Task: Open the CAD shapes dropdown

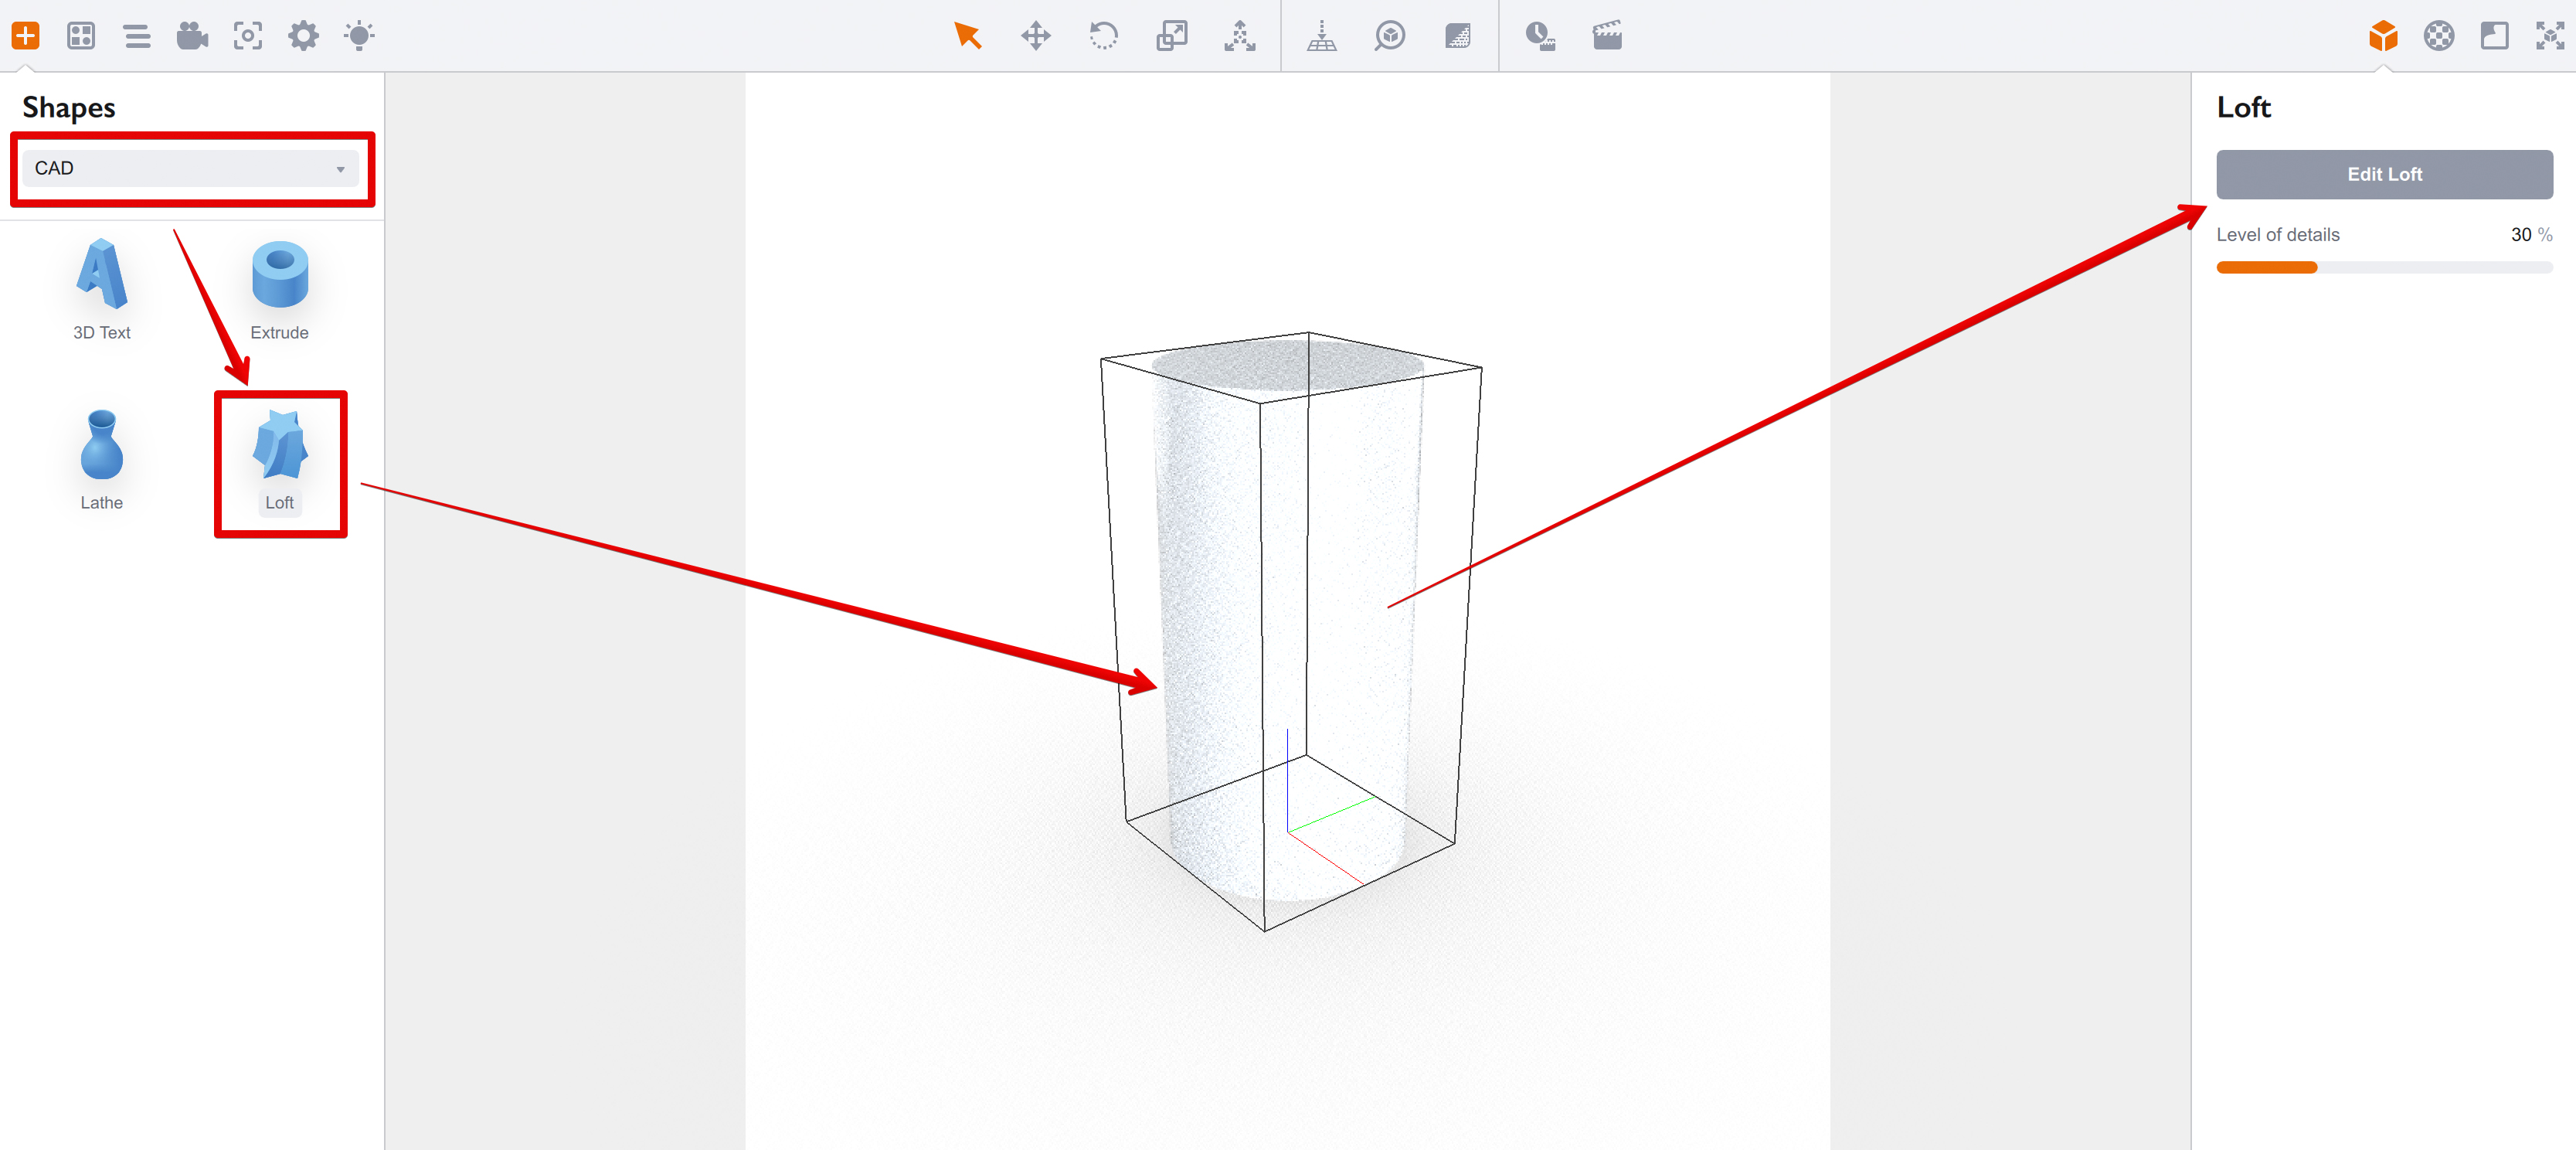Action: (x=190, y=168)
